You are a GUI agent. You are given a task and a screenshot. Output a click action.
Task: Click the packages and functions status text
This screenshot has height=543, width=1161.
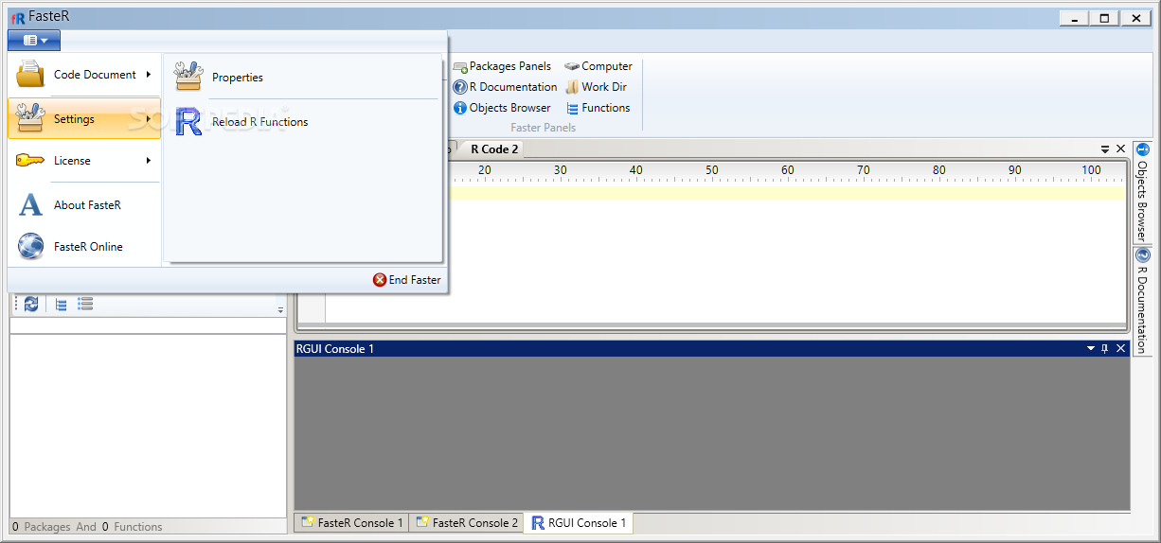[86, 527]
